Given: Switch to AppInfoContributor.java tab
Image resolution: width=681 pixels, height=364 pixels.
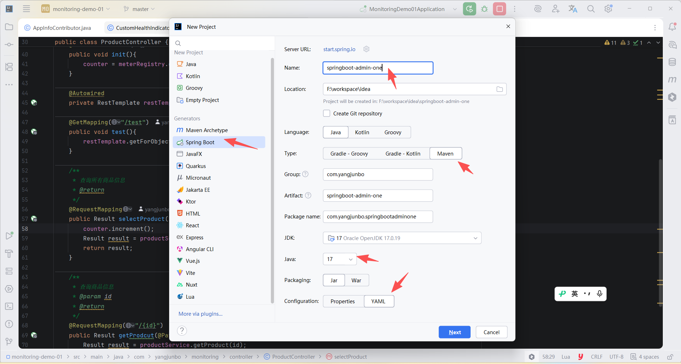Looking at the screenshot, I should pyautogui.click(x=58, y=28).
